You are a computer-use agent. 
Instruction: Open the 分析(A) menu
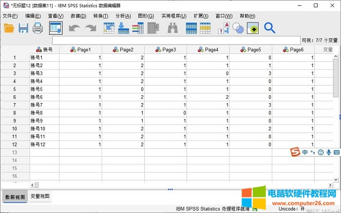click(123, 16)
